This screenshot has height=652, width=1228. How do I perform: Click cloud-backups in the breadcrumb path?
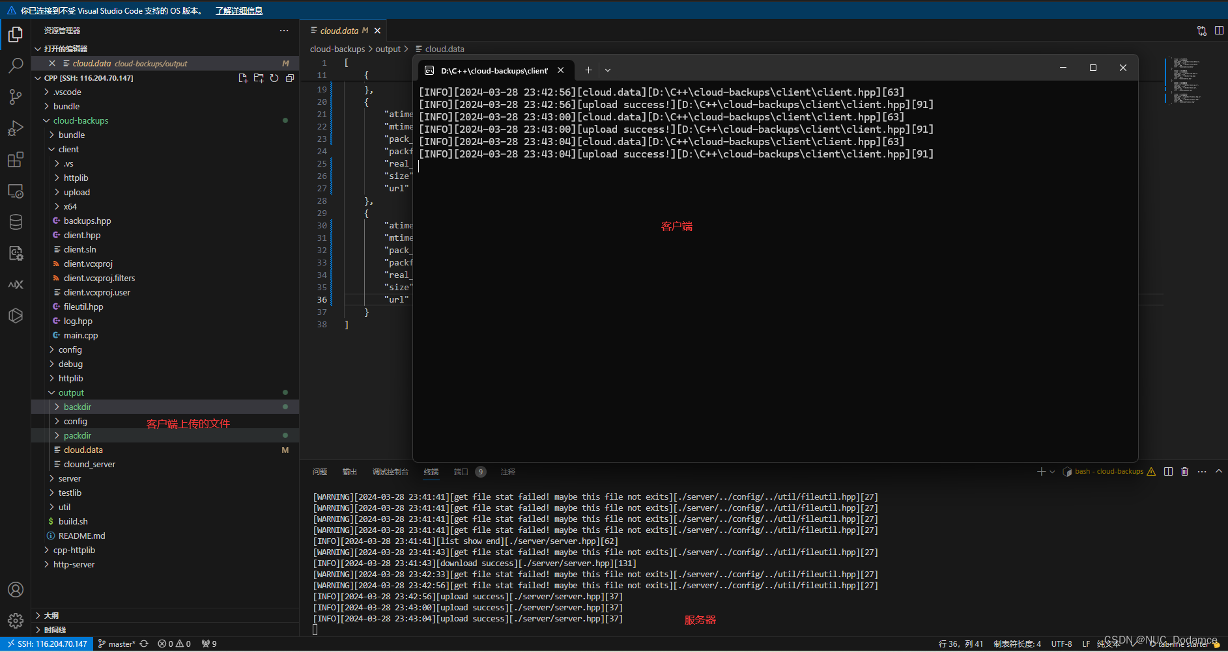pyautogui.click(x=337, y=49)
